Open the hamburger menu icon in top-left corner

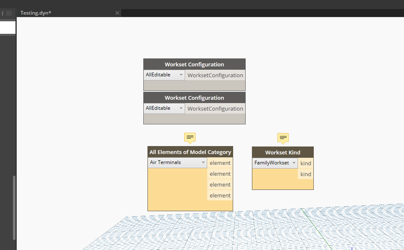(x=8, y=13)
